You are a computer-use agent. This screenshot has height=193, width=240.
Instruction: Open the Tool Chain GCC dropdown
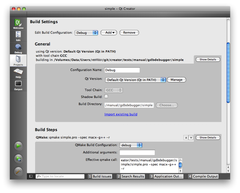pyautogui.click(x=114, y=90)
